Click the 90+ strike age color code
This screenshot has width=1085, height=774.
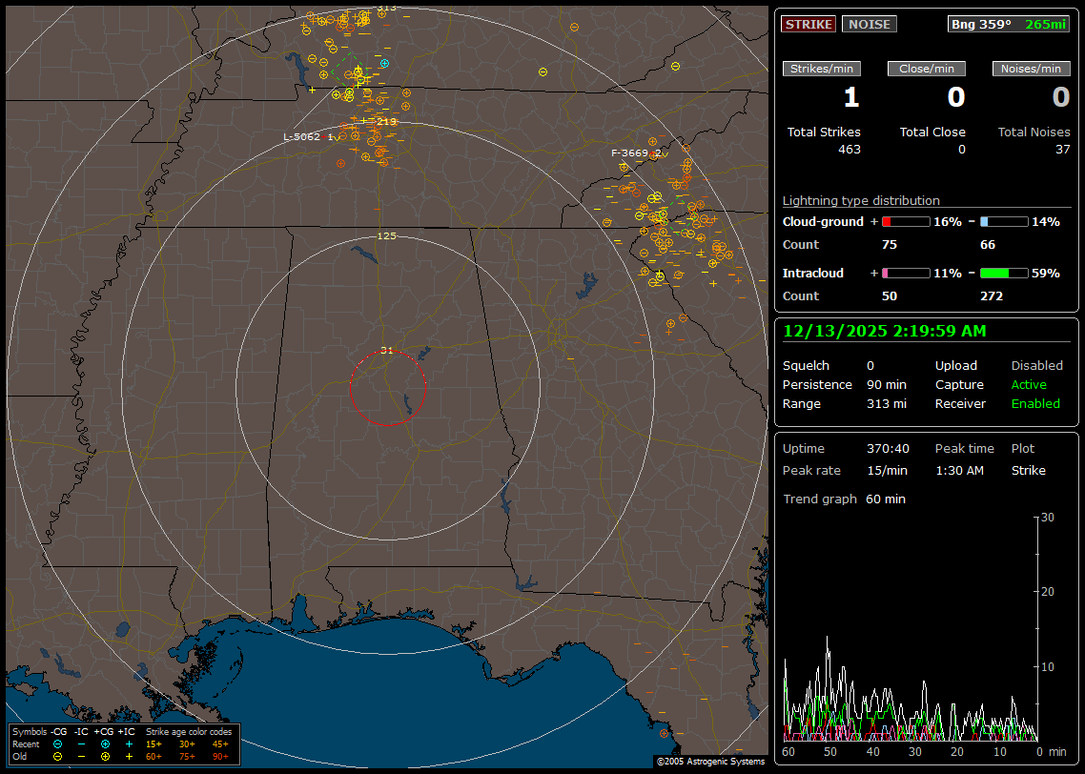coord(220,756)
